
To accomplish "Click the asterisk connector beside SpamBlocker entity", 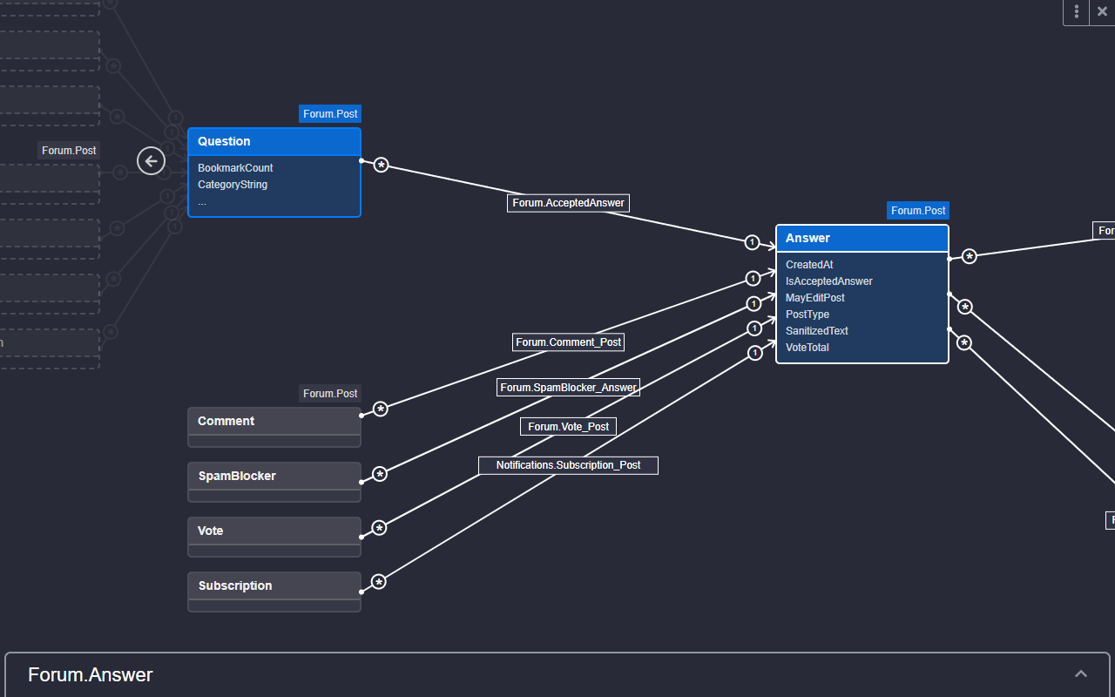I will point(379,474).
